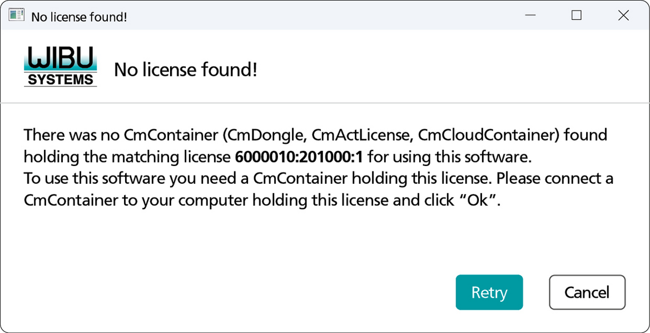The width and height of the screenshot is (650, 333).
Task: Minimize the No license found window
Action: click(x=530, y=16)
